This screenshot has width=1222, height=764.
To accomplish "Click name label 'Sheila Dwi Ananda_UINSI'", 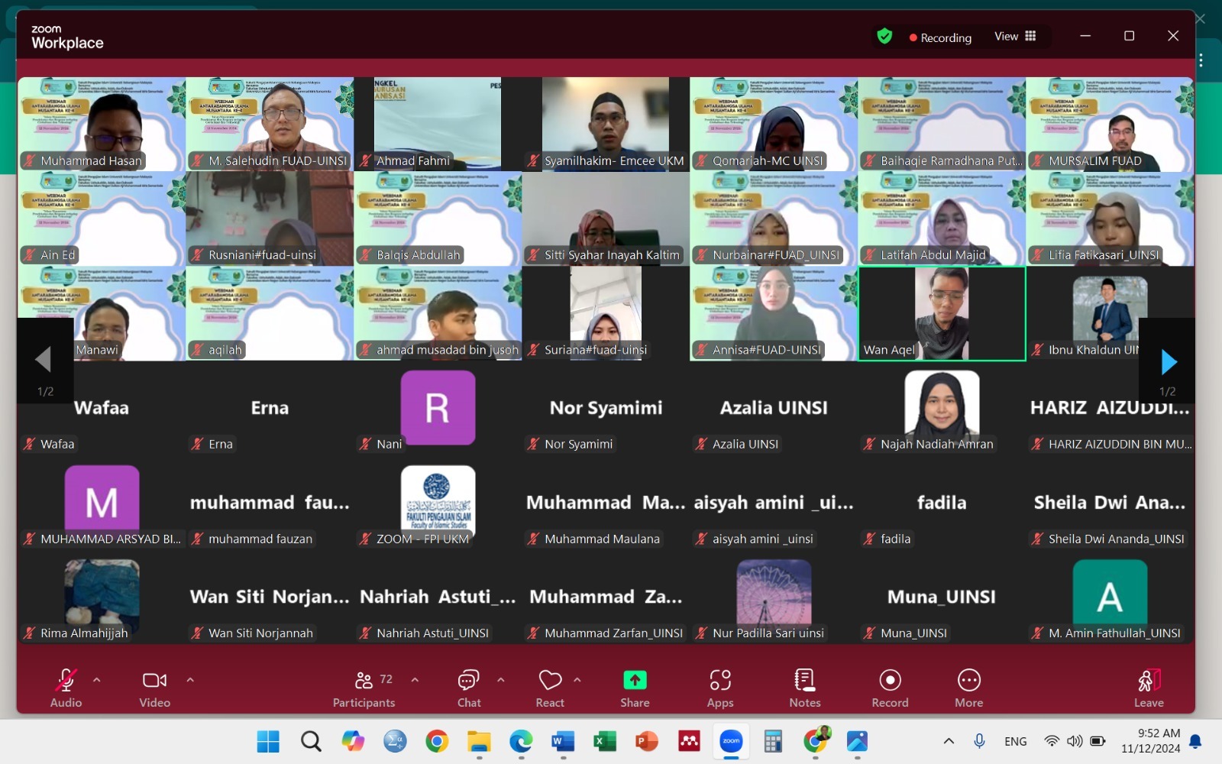I will (x=1116, y=539).
